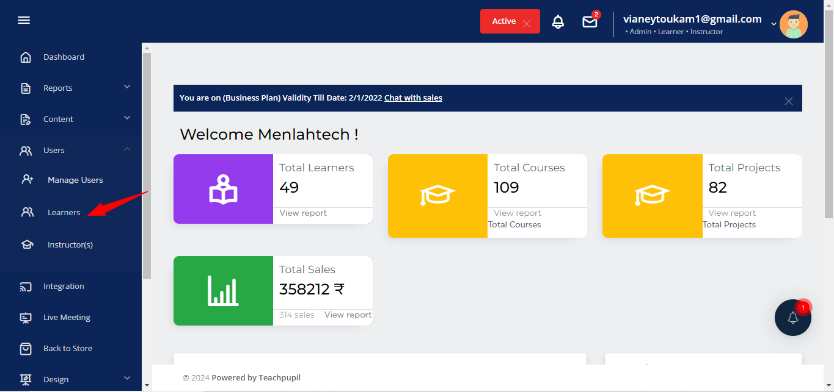Open Instructor(s) submenu item
The image size is (834, 392).
pos(70,245)
